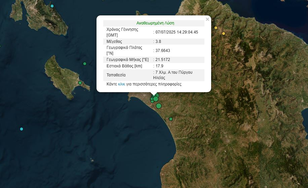Click the upper-left yellow earthquake marker
Screen dimensions: 308x188
click(216, 28)
